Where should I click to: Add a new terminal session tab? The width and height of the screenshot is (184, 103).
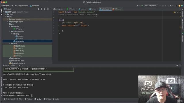point(19,66)
